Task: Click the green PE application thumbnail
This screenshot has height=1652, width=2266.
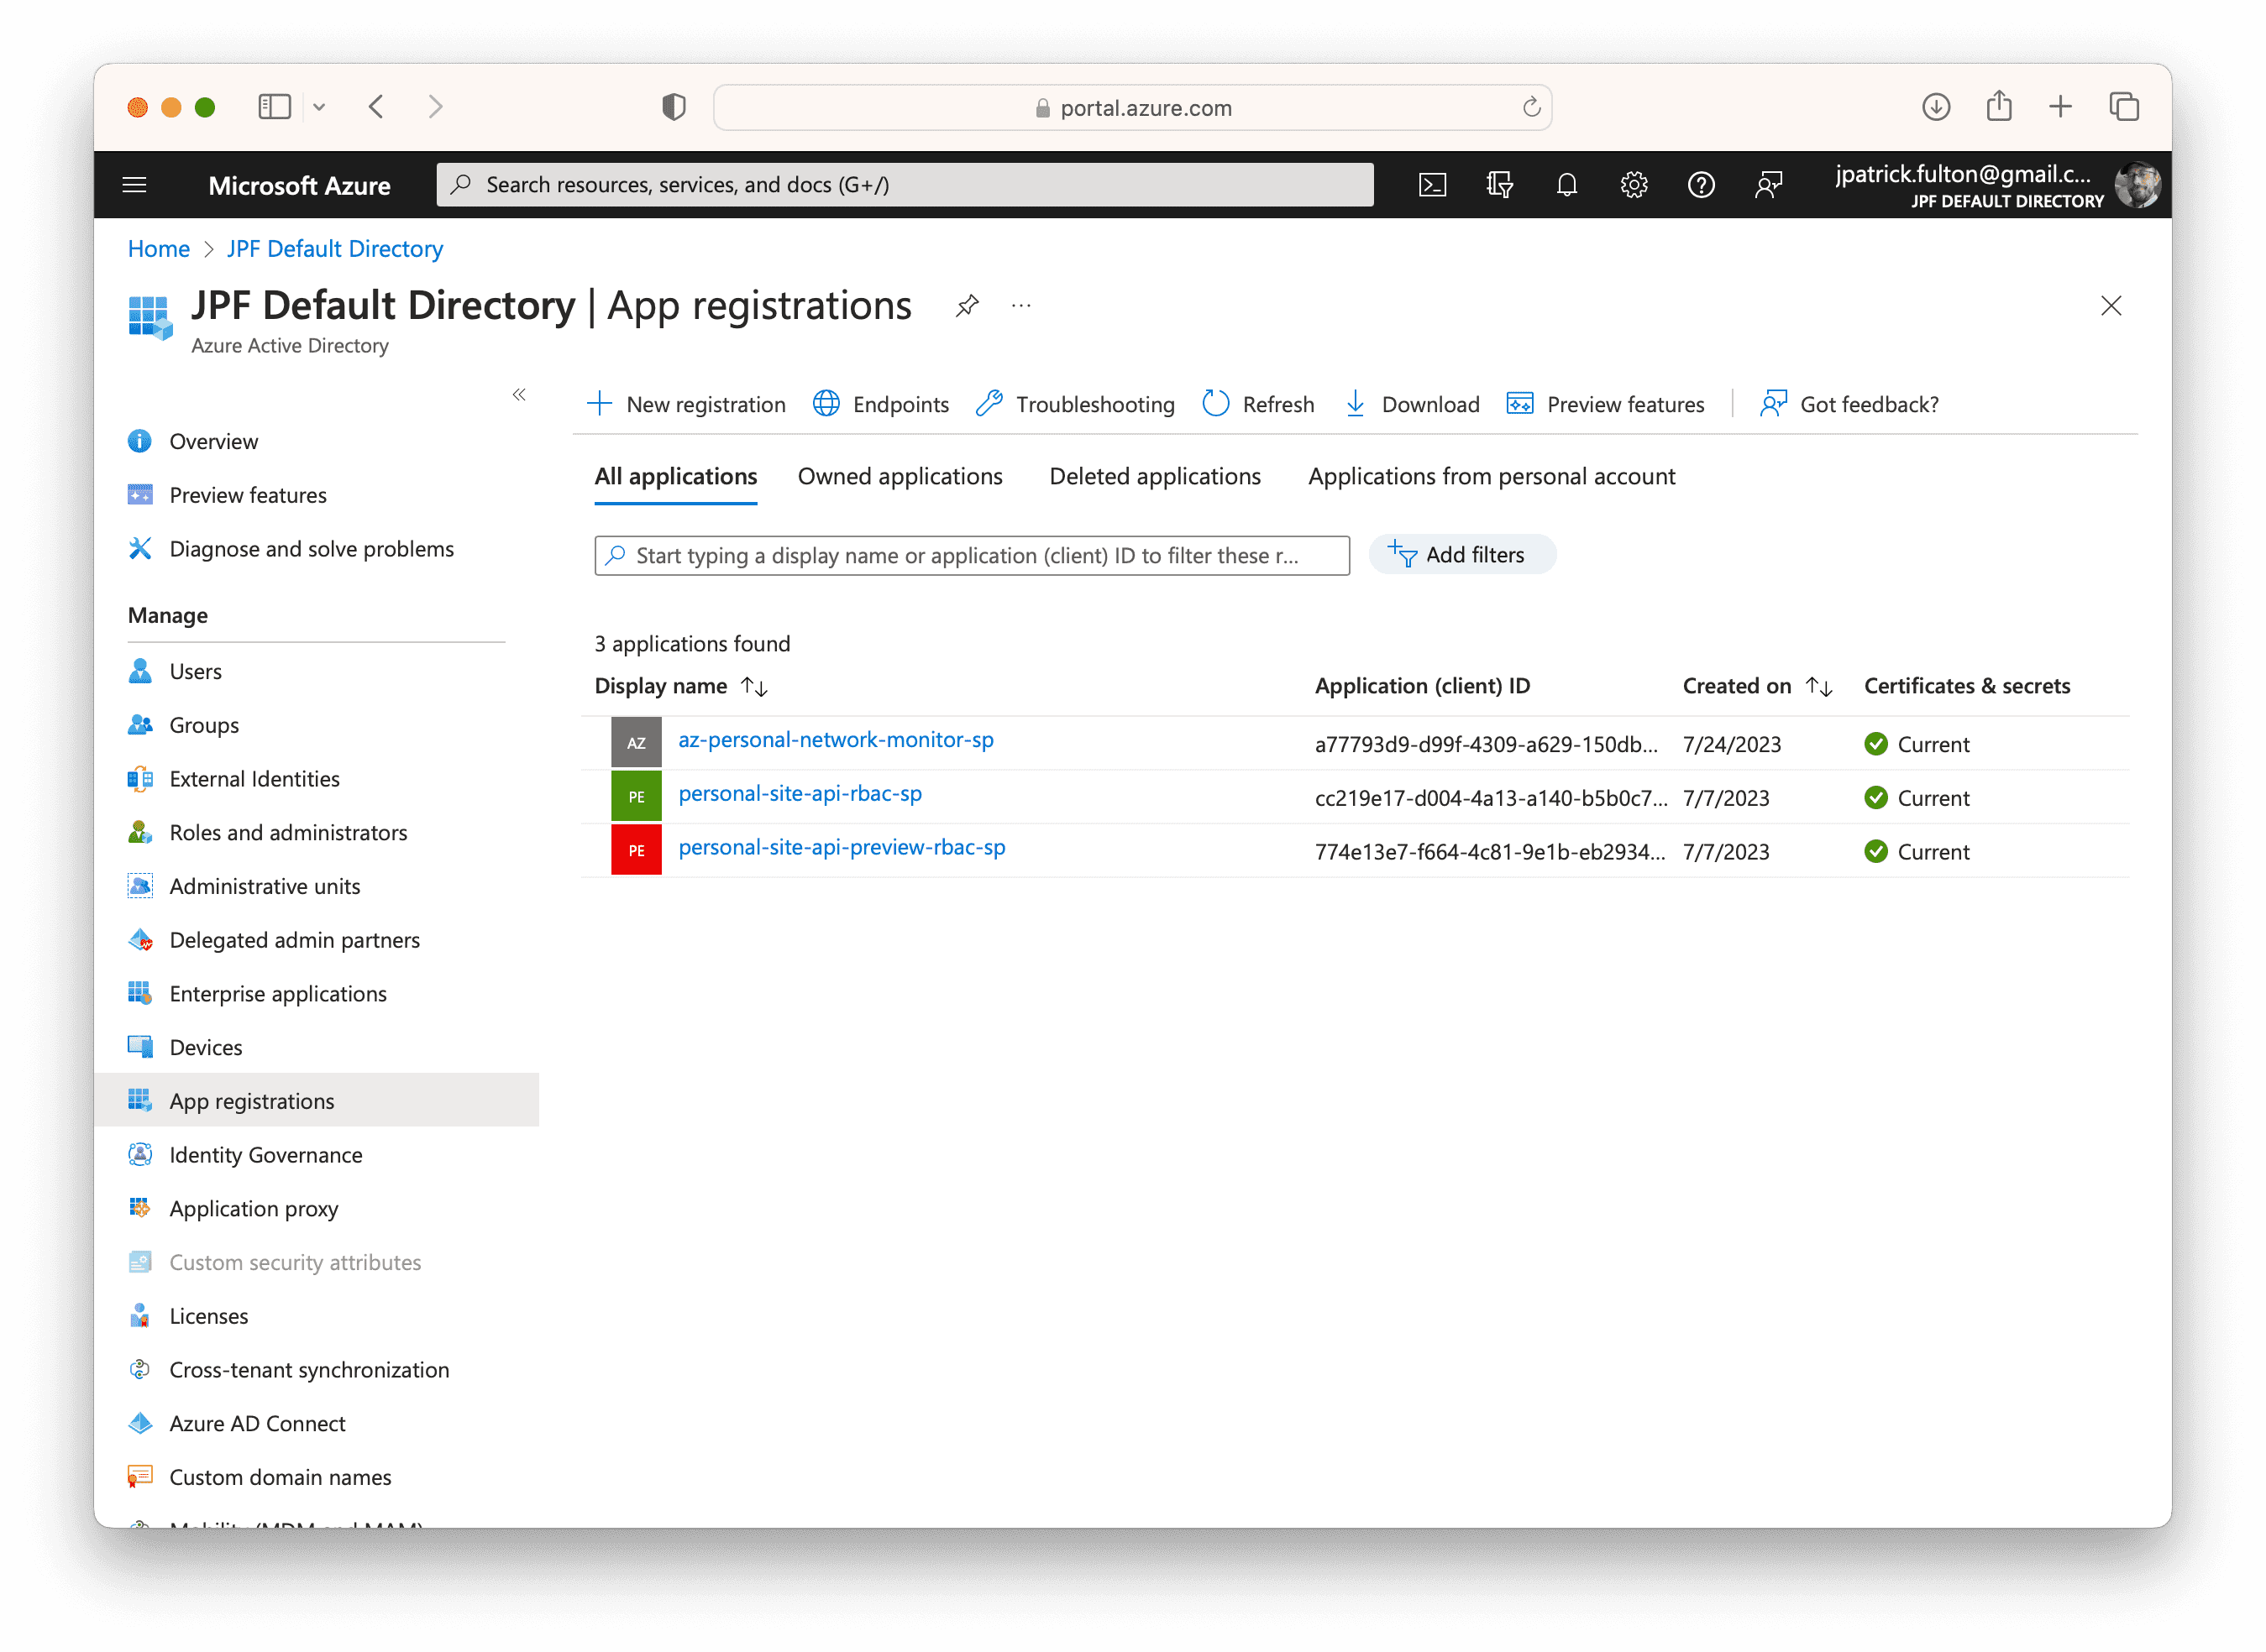Action: tap(637, 797)
